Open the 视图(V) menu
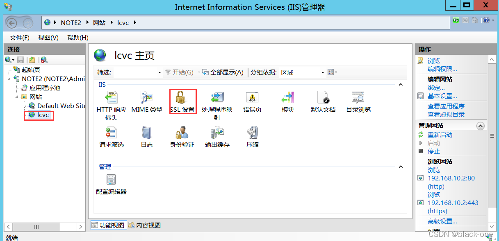The image size is (499, 241). point(48,38)
